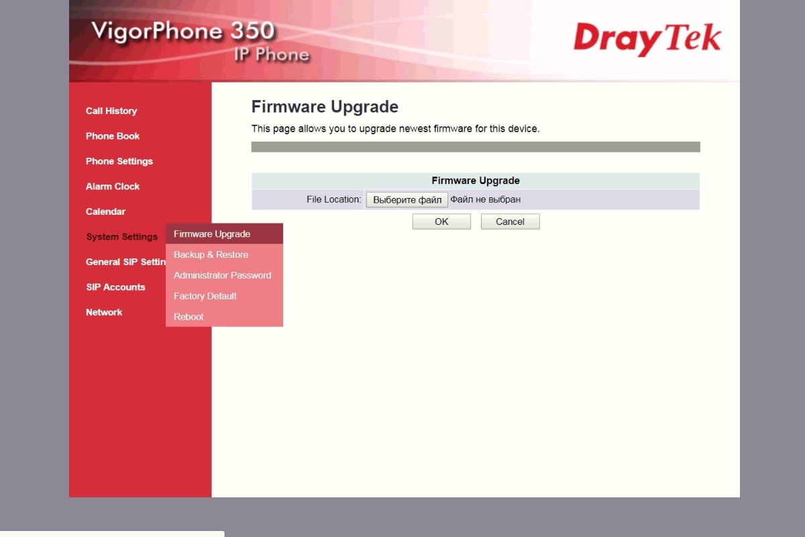Open Alarm Clock settings

[x=113, y=186]
